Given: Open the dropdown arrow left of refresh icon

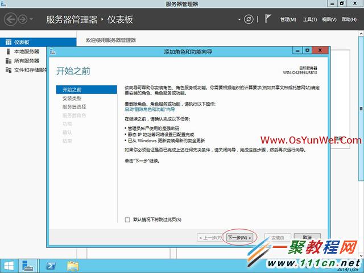Looking at the screenshot, I should [239, 19].
